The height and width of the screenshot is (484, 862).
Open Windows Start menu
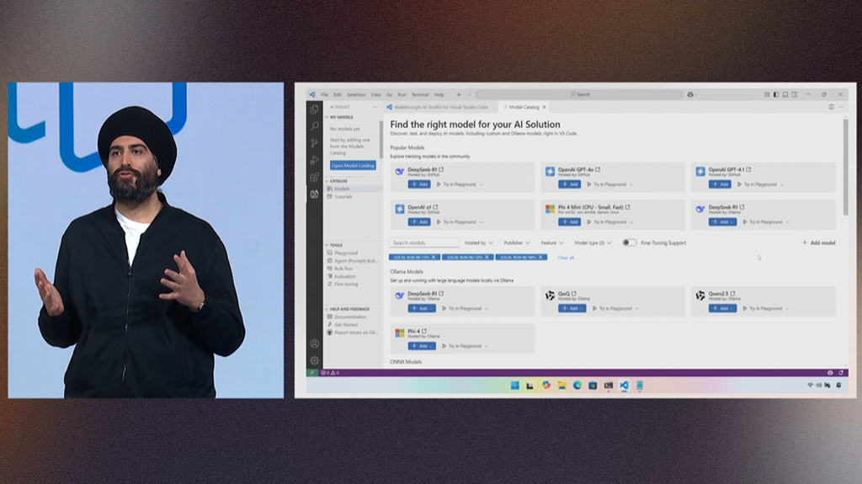point(514,386)
